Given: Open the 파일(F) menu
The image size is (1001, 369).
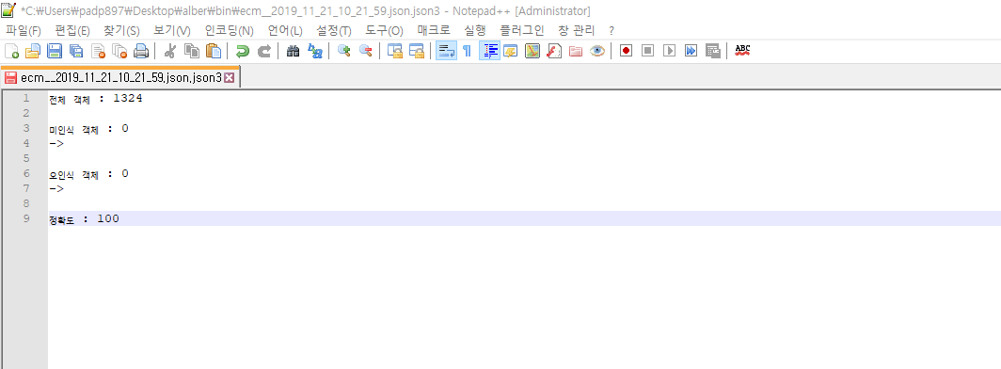Looking at the screenshot, I should 24,31.
